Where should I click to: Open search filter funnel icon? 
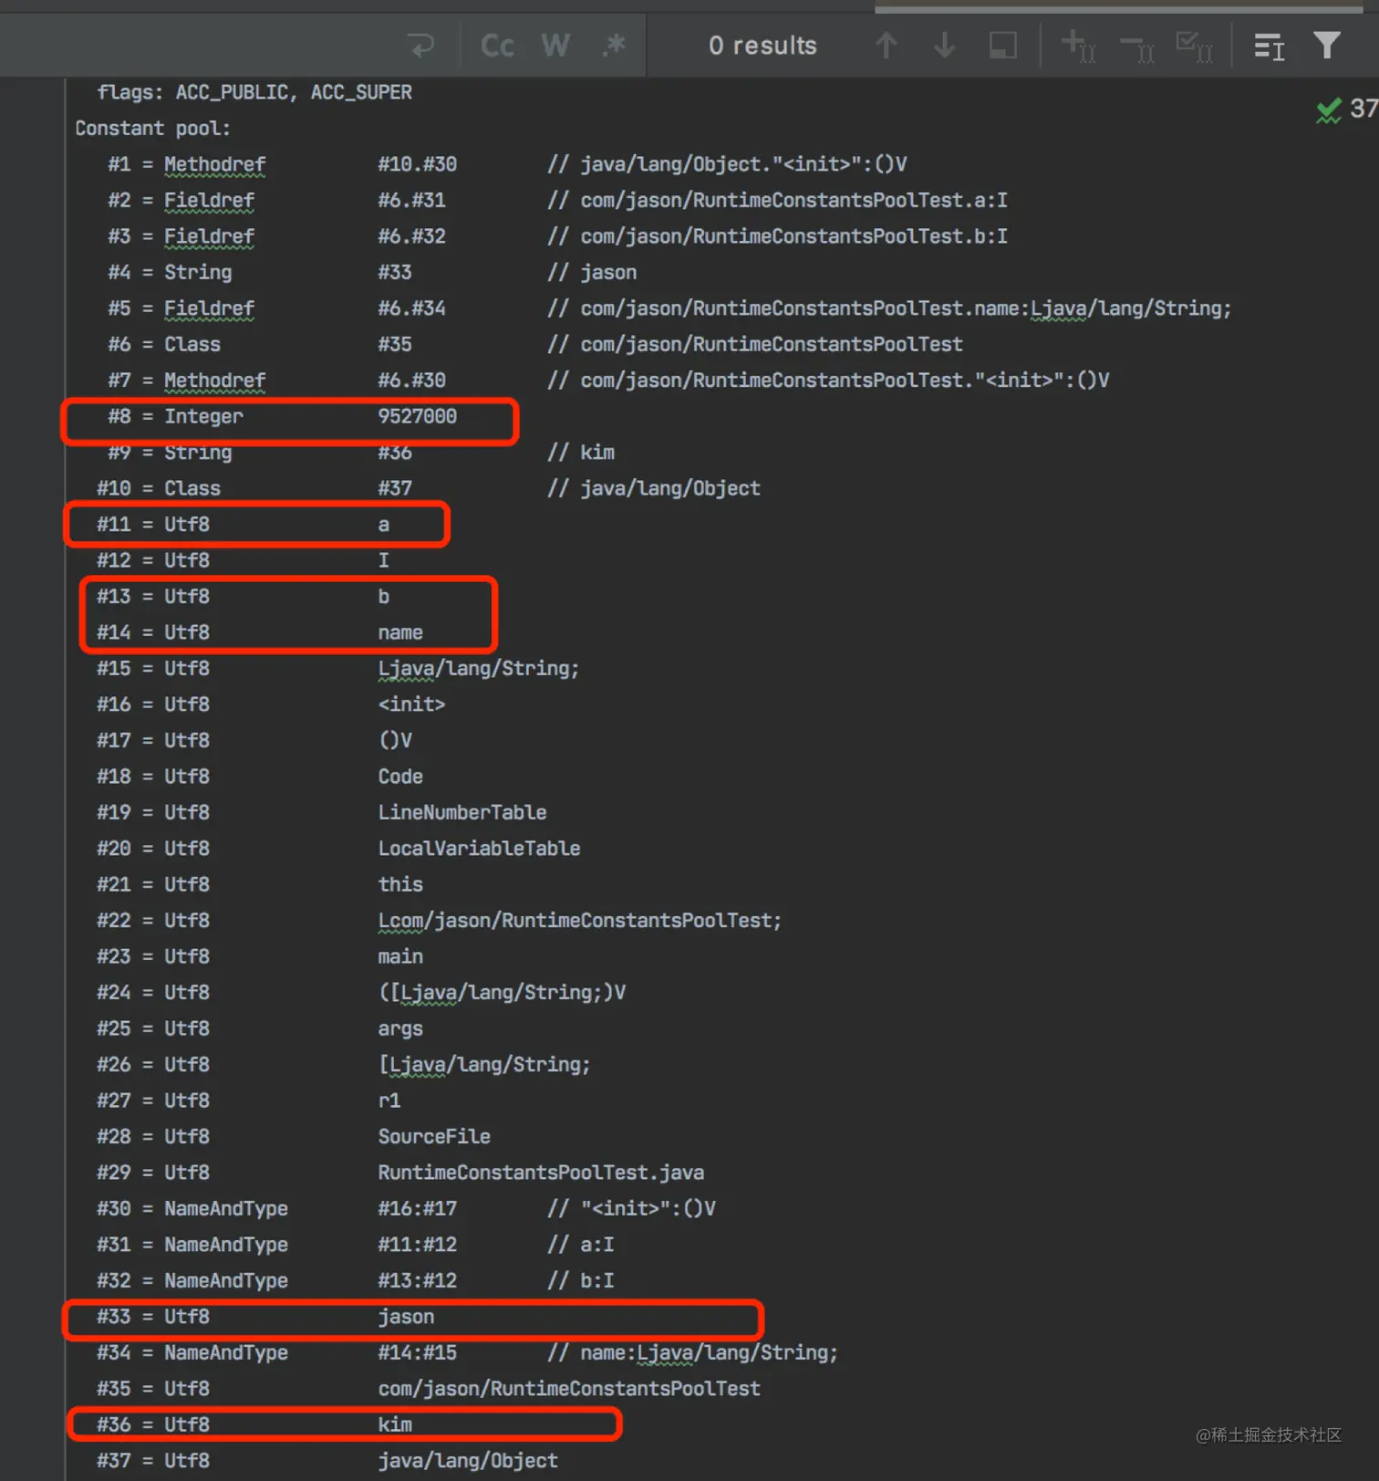coord(1327,44)
